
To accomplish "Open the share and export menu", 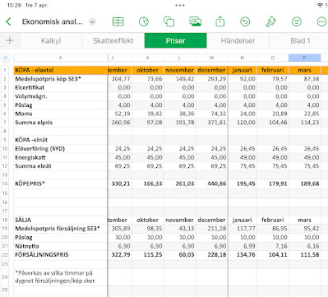I will point(220,21).
